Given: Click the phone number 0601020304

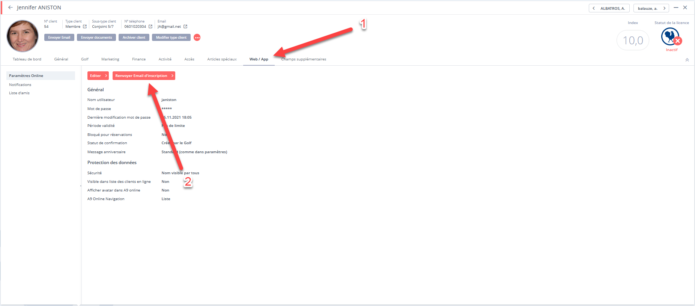Looking at the screenshot, I should click(135, 27).
